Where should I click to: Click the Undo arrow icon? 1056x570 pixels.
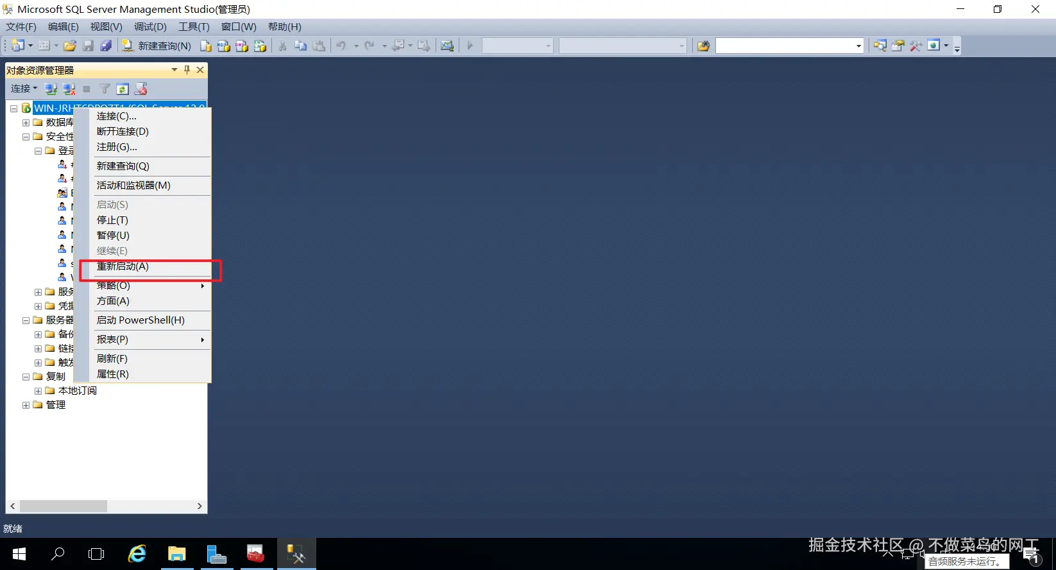tap(341, 46)
